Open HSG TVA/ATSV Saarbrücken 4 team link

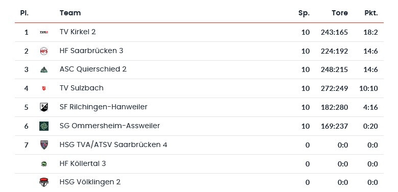[x=113, y=145]
